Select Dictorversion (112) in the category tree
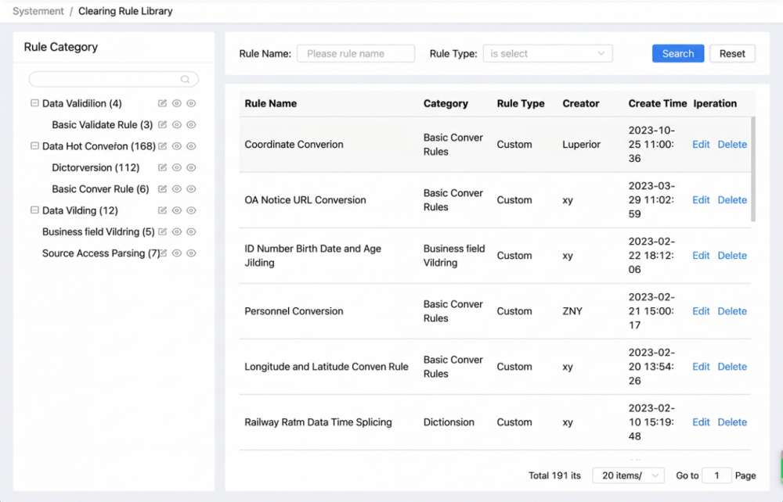The image size is (783, 502). click(x=96, y=167)
